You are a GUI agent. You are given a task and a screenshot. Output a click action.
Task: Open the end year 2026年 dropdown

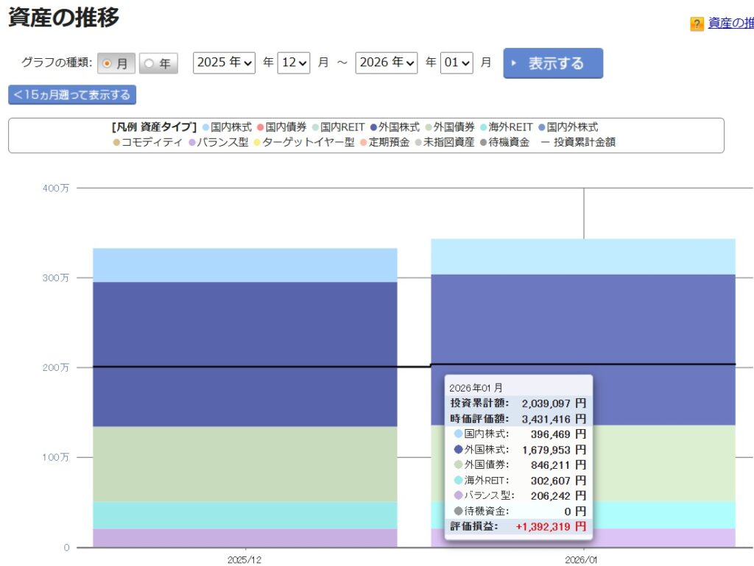click(387, 63)
